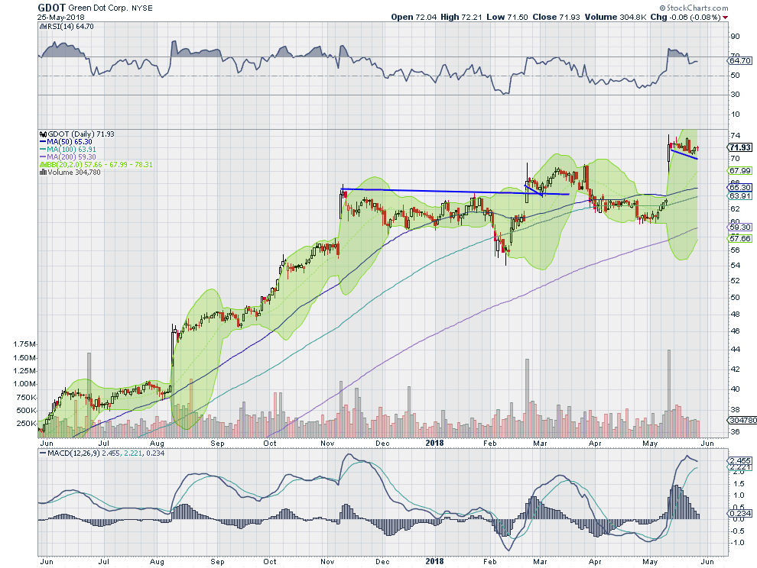Click the blue MA(50) line swatch
757x568 pixels.
[43, 142]
